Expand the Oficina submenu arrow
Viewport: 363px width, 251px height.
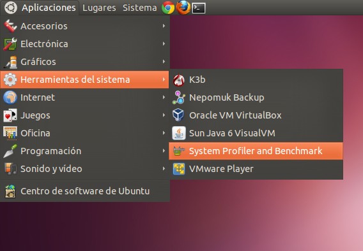pos(164,133)
